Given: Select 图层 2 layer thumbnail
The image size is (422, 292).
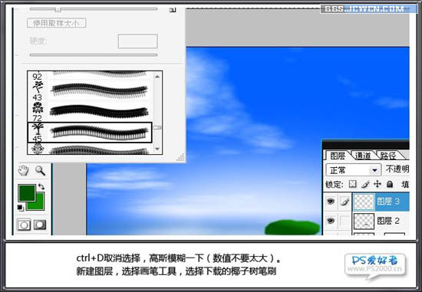Looking at the screenshot, I should [364, 221].
